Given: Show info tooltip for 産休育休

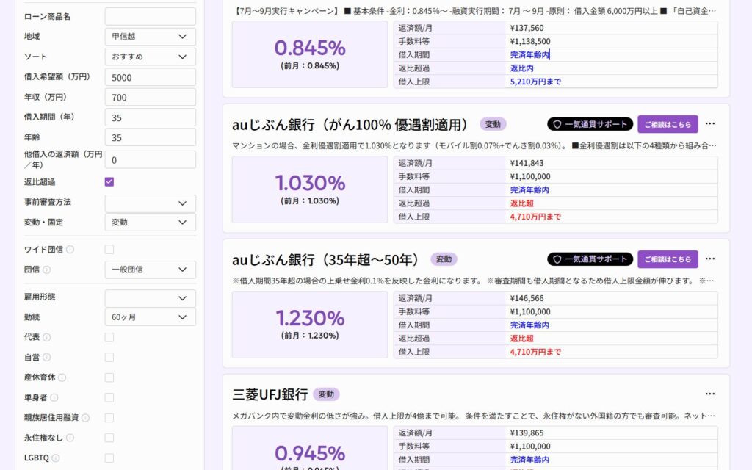Looking at the screenshot, I should tap(62, 377).
